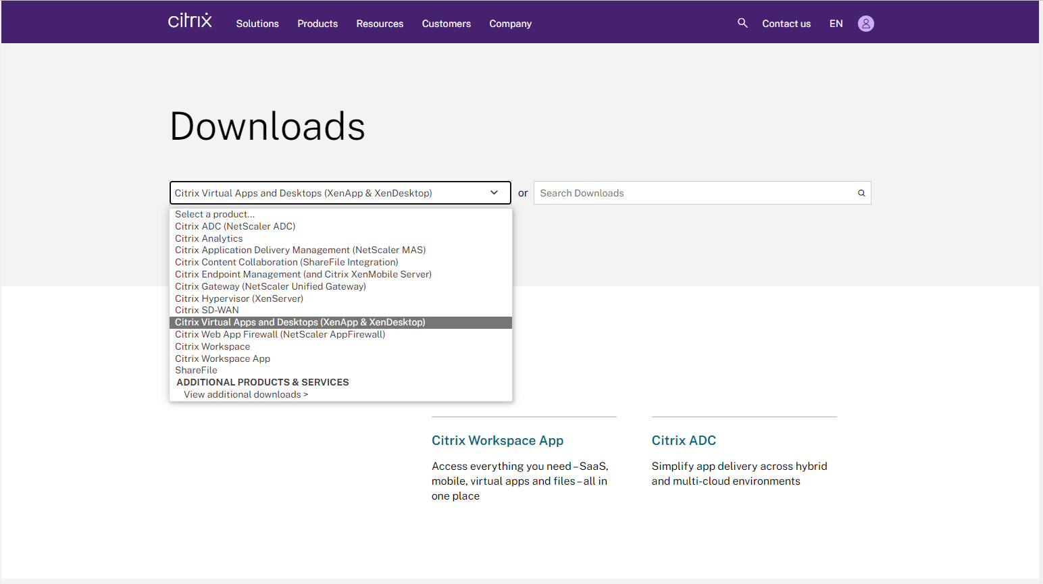Go to Contact us page
1043x584 pixels.
(x=786, y=24)
